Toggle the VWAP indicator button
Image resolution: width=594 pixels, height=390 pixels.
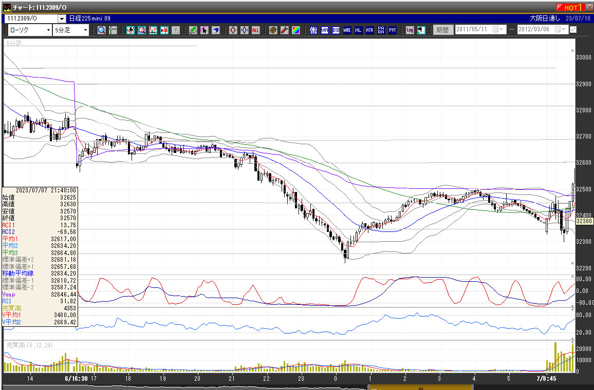(x=313, y=30)
